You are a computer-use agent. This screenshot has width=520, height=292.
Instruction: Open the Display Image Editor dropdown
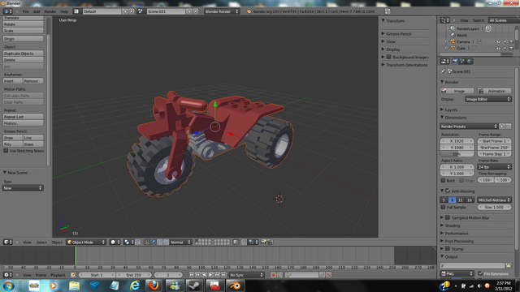487,99
